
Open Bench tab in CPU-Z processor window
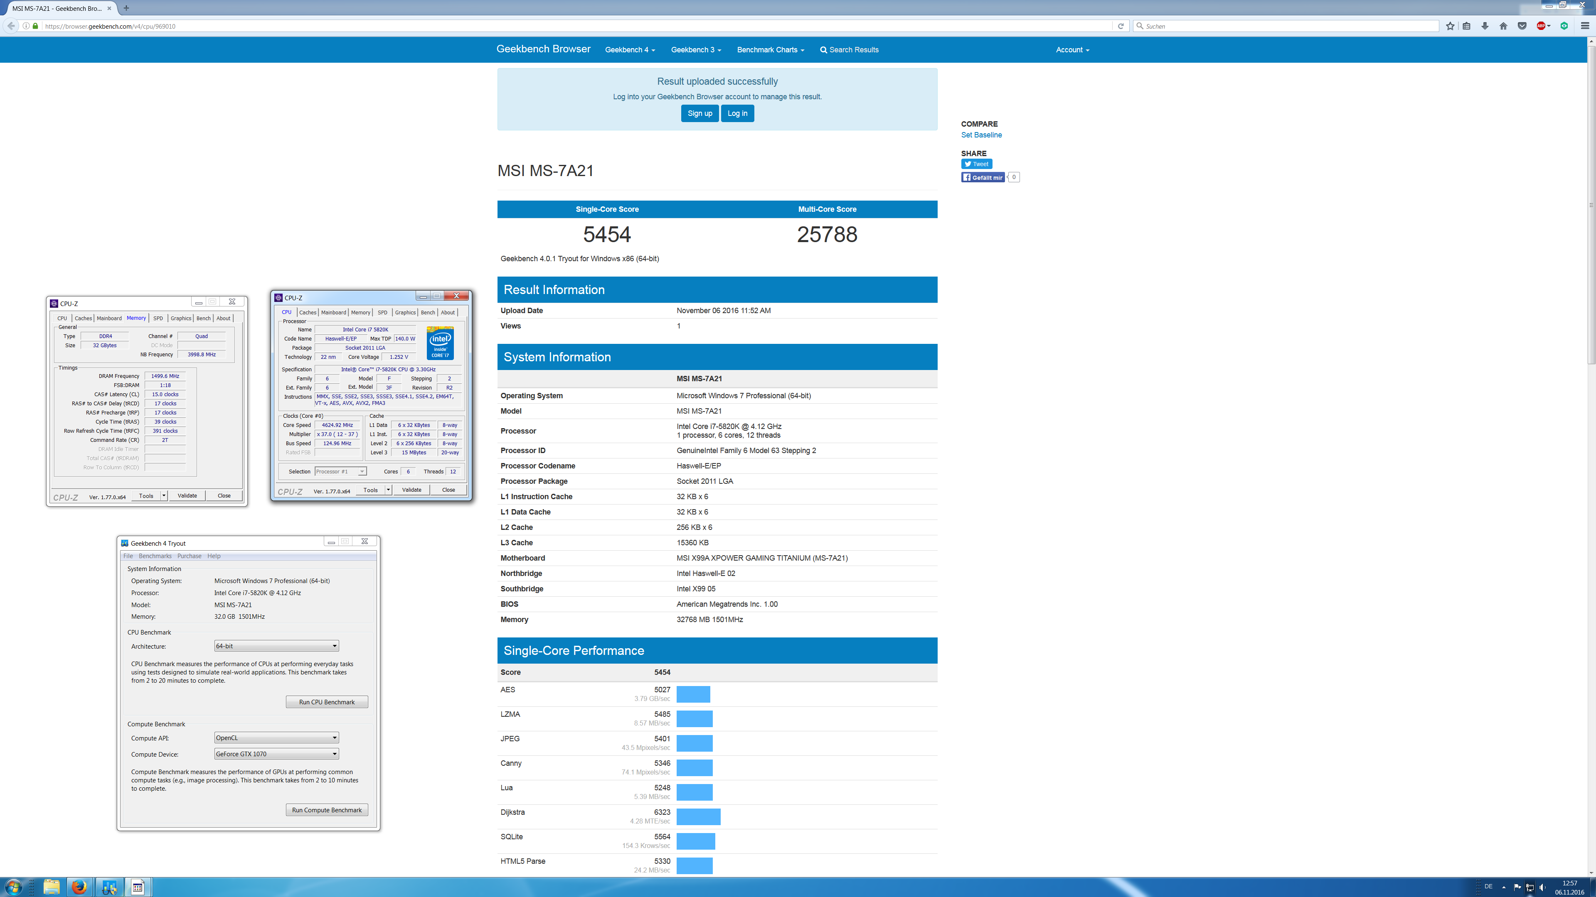pyautogui.click(x=428, y=313)
